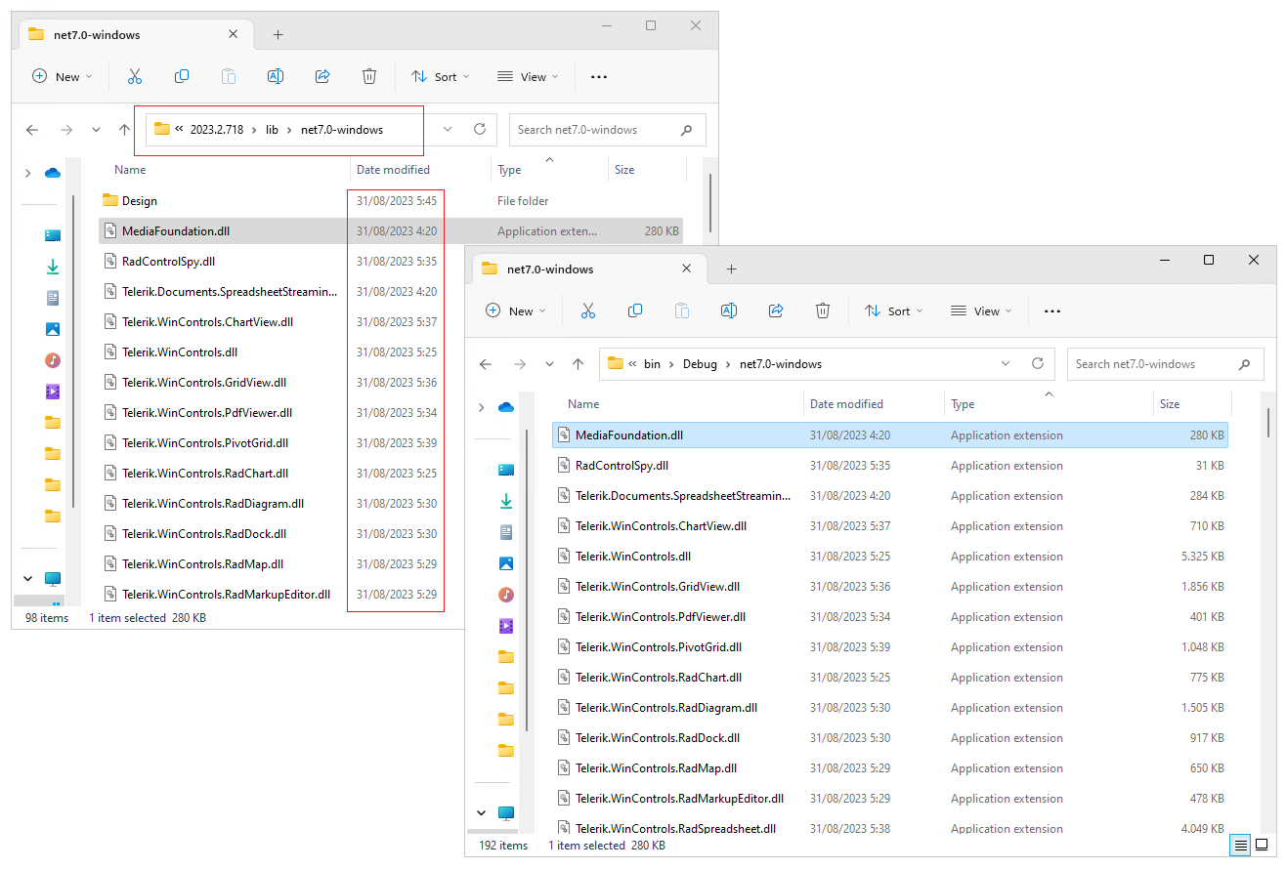The image size is (1286, 869).
Task: Cut the selected file in the Debug window
Action: tap(588, 310)
